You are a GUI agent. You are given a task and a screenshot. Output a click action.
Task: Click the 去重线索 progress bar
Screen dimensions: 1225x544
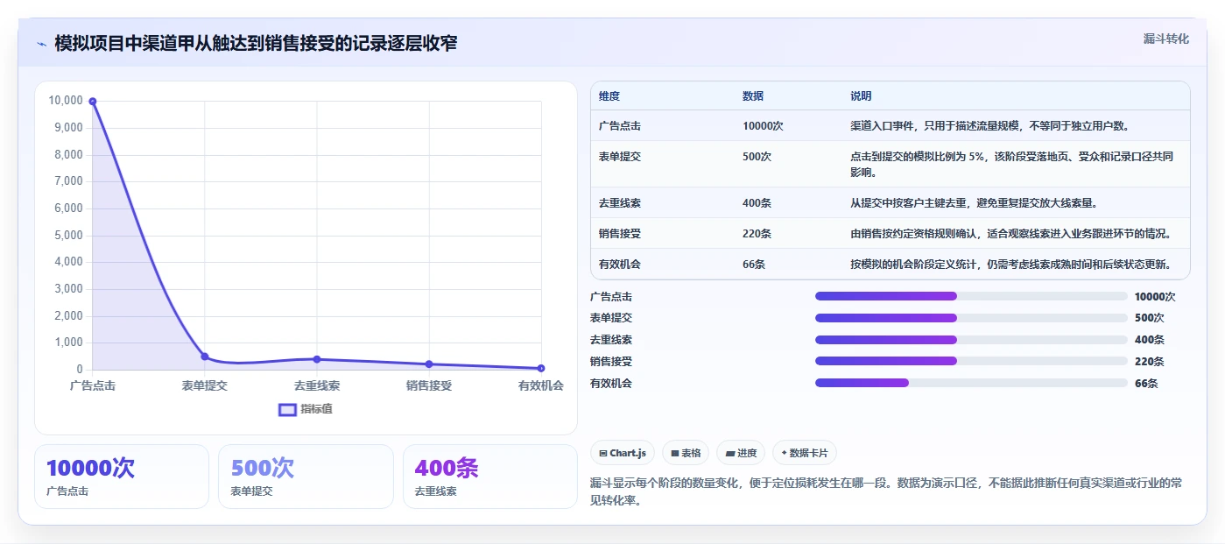(x=971, y=340)
